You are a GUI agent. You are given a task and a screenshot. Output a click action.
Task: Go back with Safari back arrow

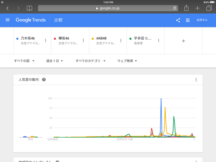[7, 8]
